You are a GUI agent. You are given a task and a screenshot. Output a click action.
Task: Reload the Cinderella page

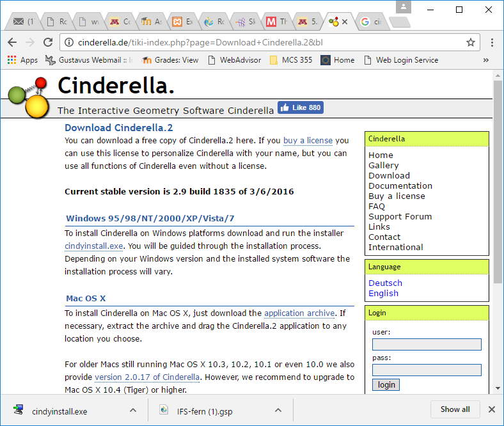point(48,42)
